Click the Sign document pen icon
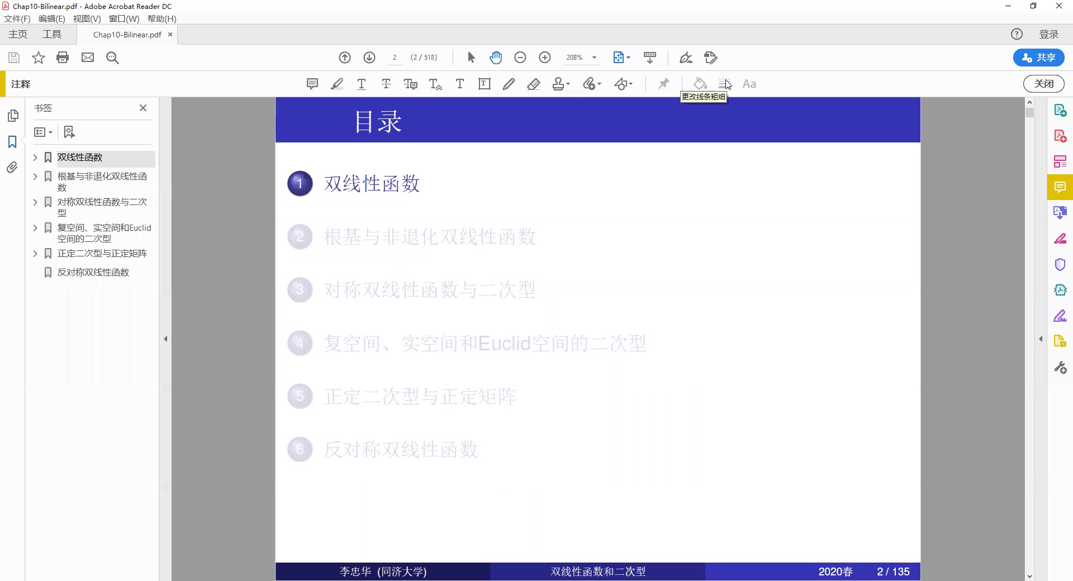 click(686, 58)
